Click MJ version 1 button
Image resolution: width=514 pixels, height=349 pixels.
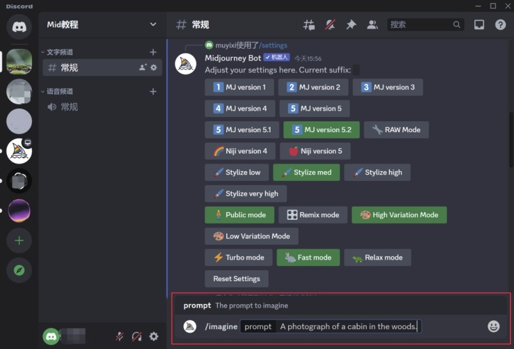click(x=239, y=87)
